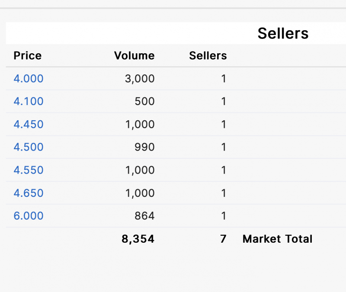This screenshot has height=292, width=346.
Task: Select the 4.650 price link
Action: pos(29,193)
